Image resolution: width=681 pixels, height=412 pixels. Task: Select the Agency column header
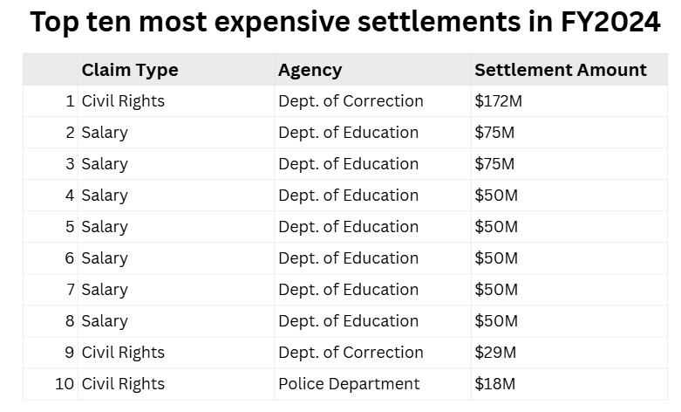click(310, 70)
